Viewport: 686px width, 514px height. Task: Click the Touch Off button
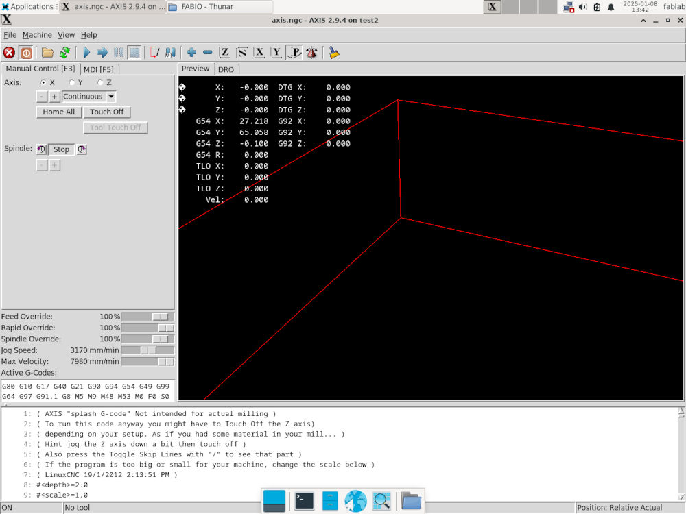click(x=107, y=112)
